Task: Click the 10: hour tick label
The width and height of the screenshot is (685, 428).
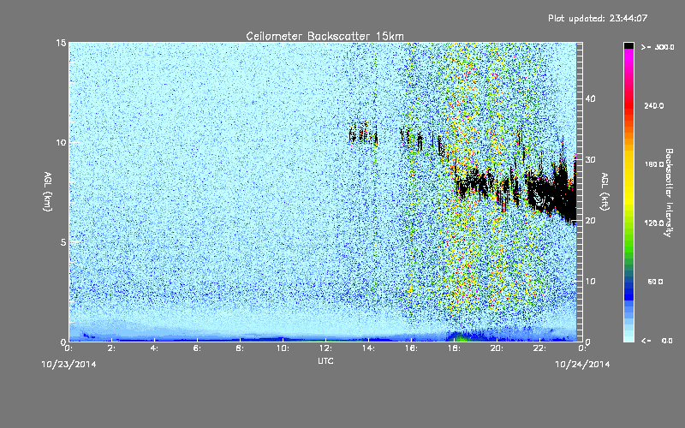Action: [x=283, y=348]
